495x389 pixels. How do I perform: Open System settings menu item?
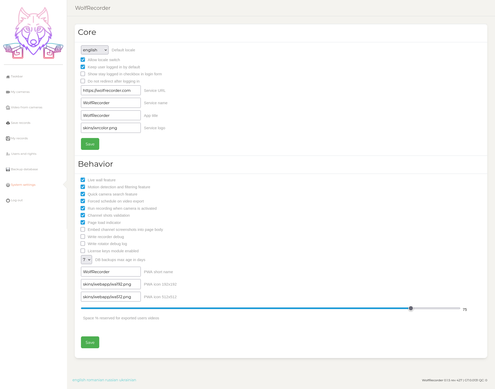tap(23, 185)
